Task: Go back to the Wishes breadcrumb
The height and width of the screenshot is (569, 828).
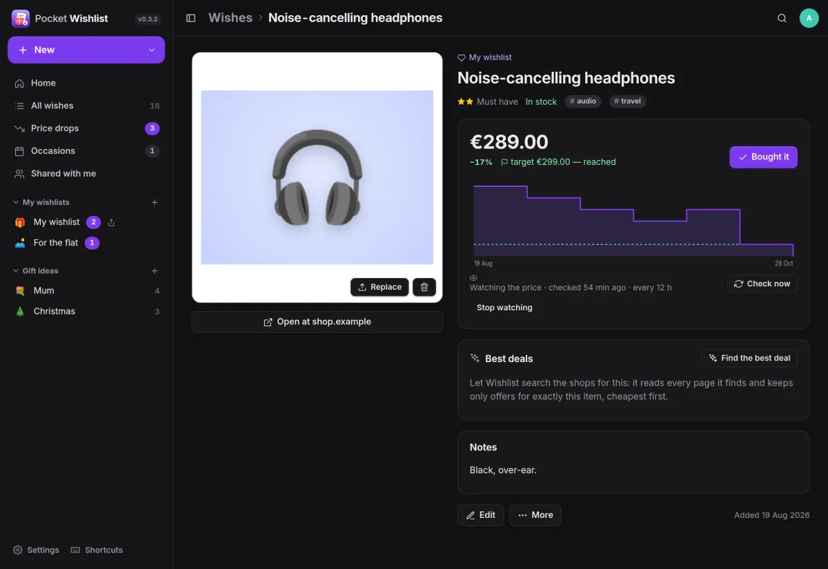Action: tap(230, 18)
